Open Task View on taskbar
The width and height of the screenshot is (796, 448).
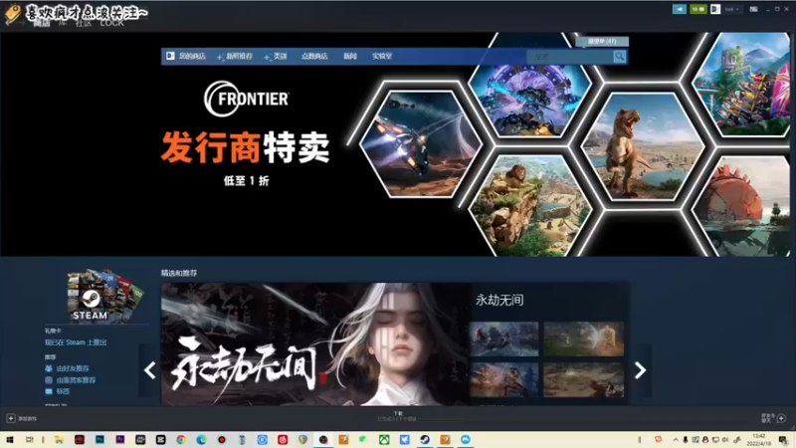point(30,439)
